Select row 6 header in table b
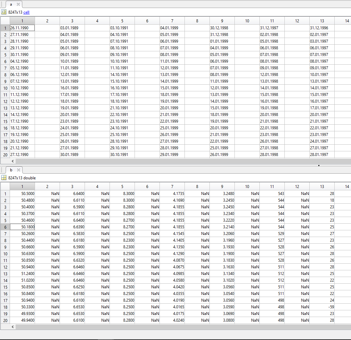Viewport: 351px width, 340px height. pos(5,227)
